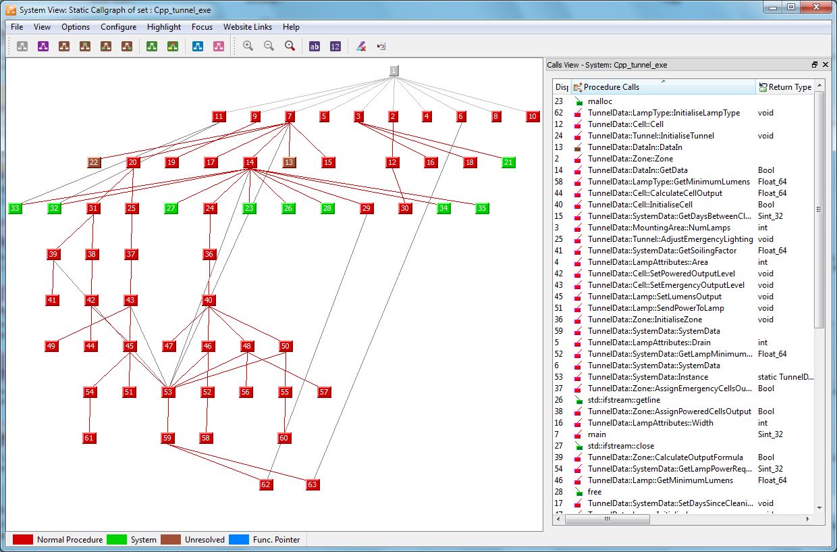Click the pink graph toolbar icon
This screenshot has width=837, height=552.
(218, 47)
